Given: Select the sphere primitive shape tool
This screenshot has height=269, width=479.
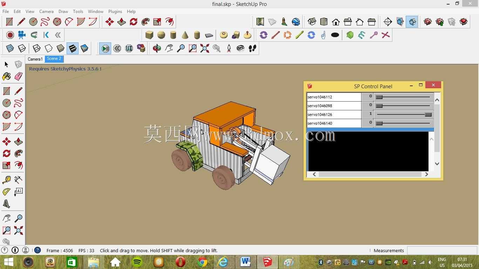Looking at the screenshot, I should [x=161, y=35].
